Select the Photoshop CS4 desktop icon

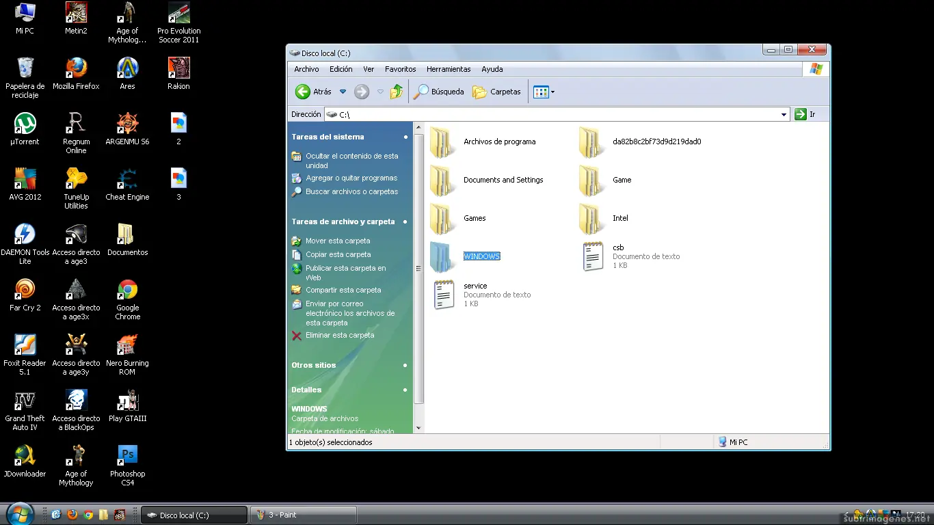[127, 466]
